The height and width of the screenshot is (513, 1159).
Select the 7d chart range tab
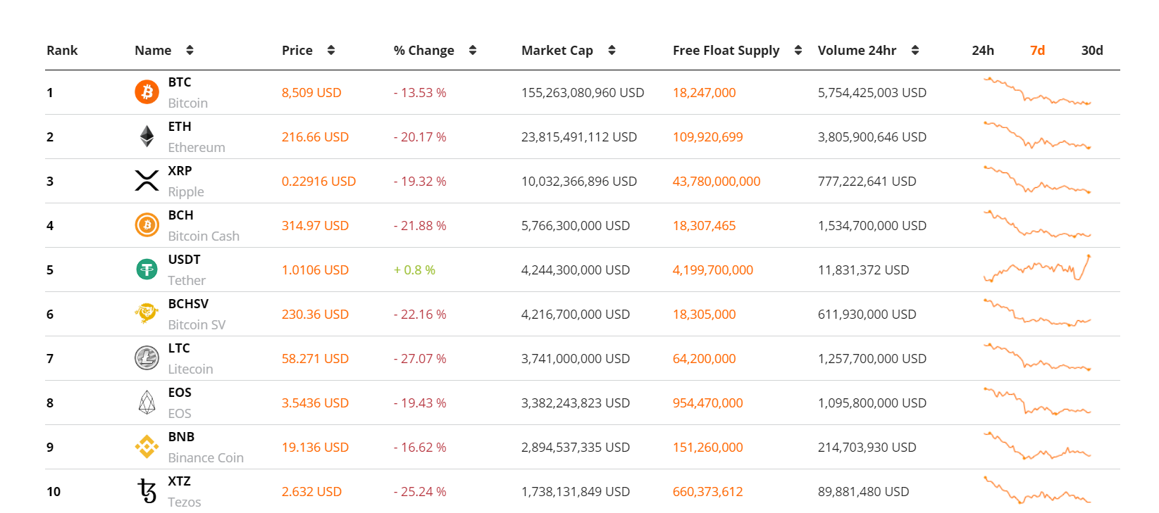[x=1037, y=50]
